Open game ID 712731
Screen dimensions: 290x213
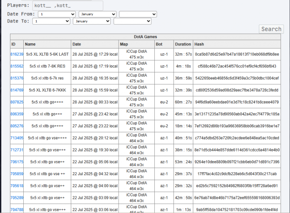tap(17, 150)
